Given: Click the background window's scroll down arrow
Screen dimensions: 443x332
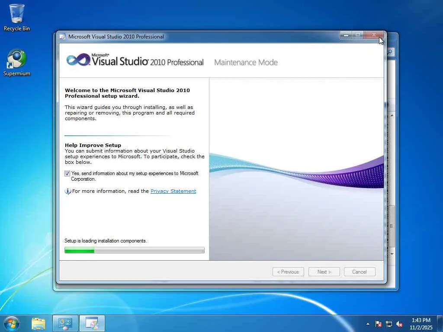Looking at the screenshot, I should [x=392, y=254].
